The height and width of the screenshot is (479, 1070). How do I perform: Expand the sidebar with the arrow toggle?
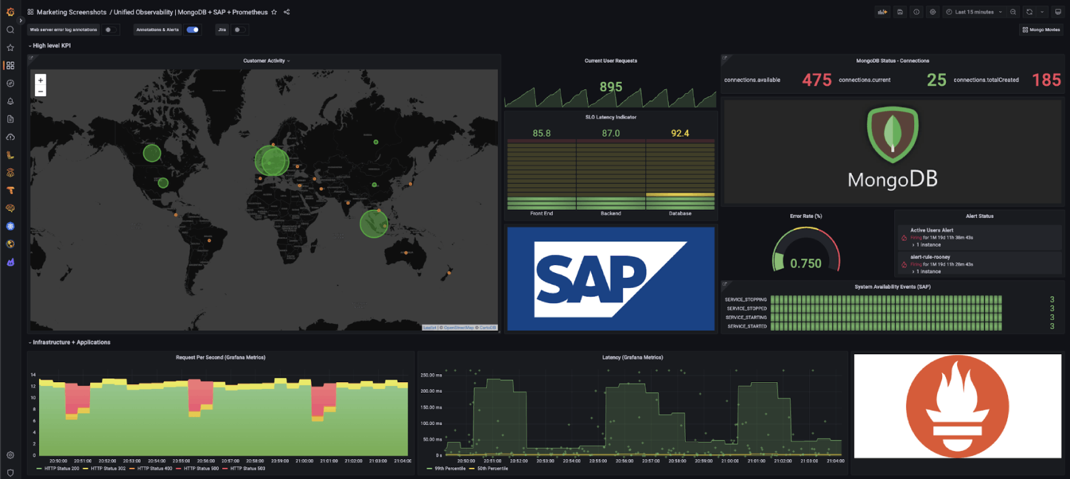click(x=20, y=20)
